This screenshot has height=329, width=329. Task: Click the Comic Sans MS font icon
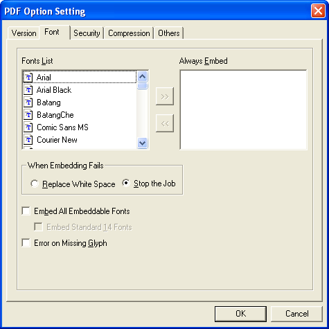click(x=28, y=127)
